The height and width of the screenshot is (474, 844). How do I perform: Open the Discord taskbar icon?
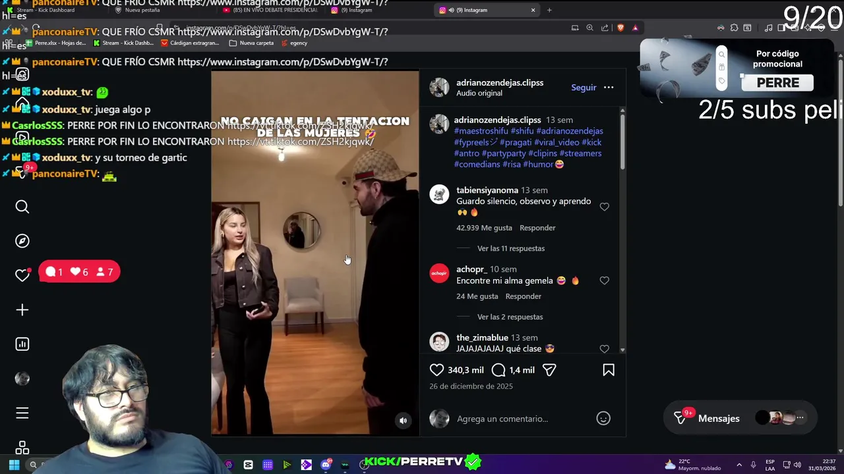click(x=326, y=465)
